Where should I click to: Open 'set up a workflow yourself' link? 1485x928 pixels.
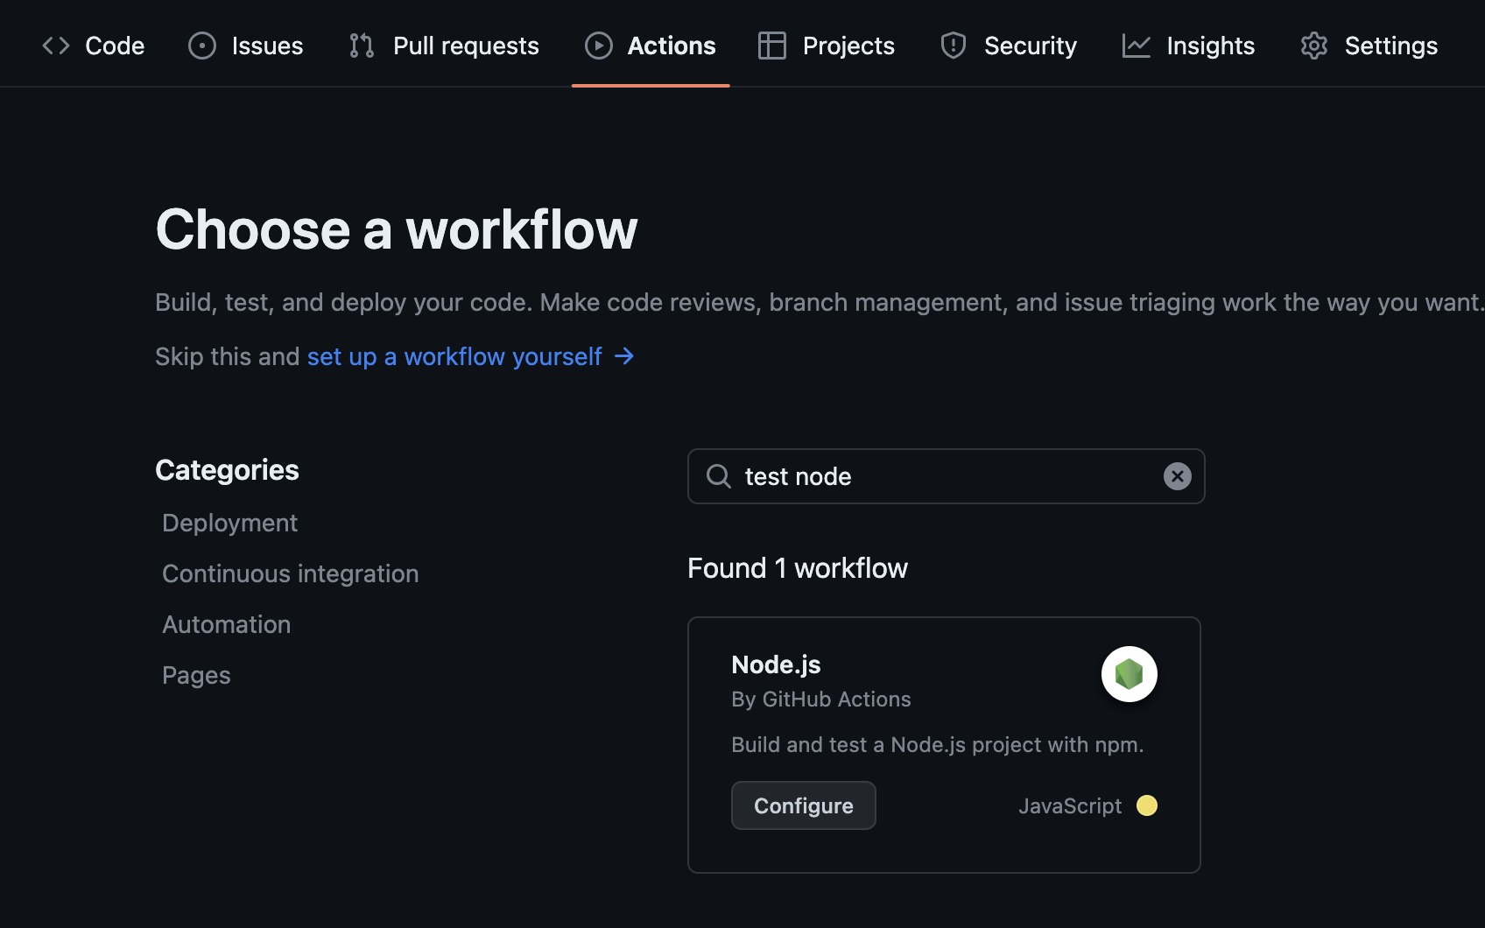click(x=454, y=356)
